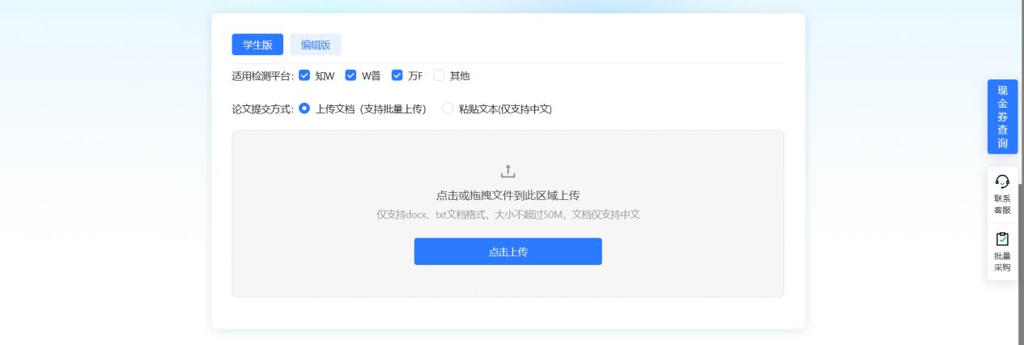Click the 点击或拖拽文件到此区域上传 text

point(508,195)
